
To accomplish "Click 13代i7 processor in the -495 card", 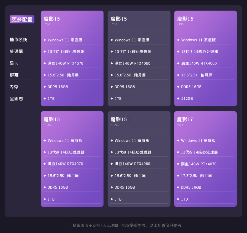I will pos(199,51).
